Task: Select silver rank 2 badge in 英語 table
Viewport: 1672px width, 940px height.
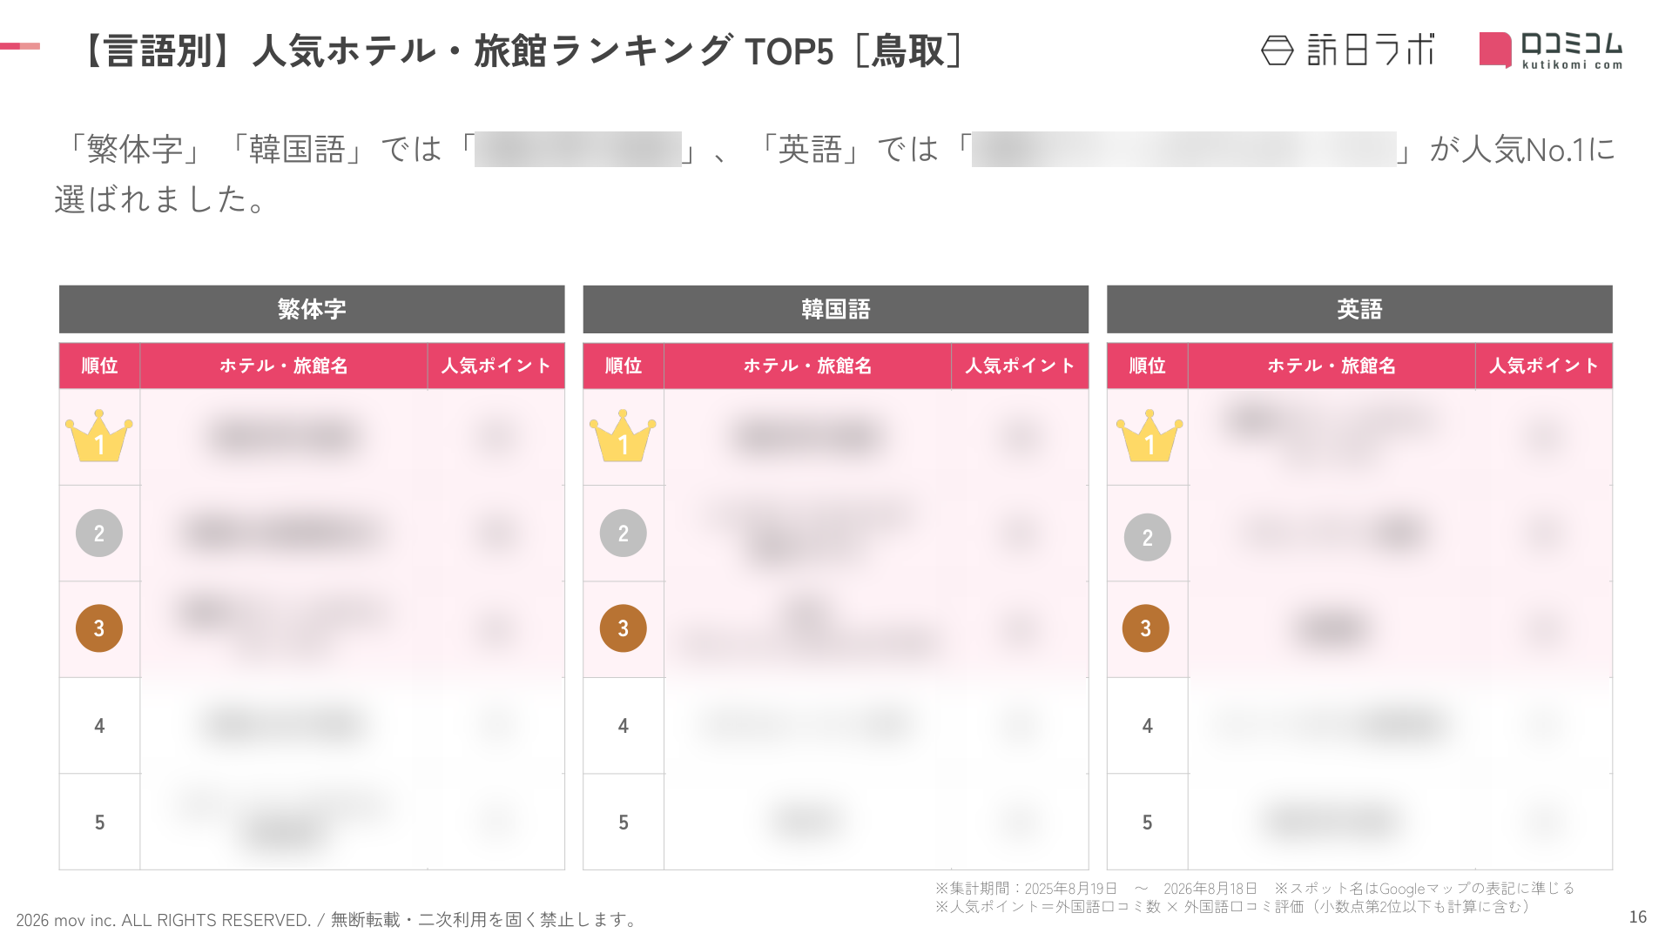Action: click(x=1147, y=537)
